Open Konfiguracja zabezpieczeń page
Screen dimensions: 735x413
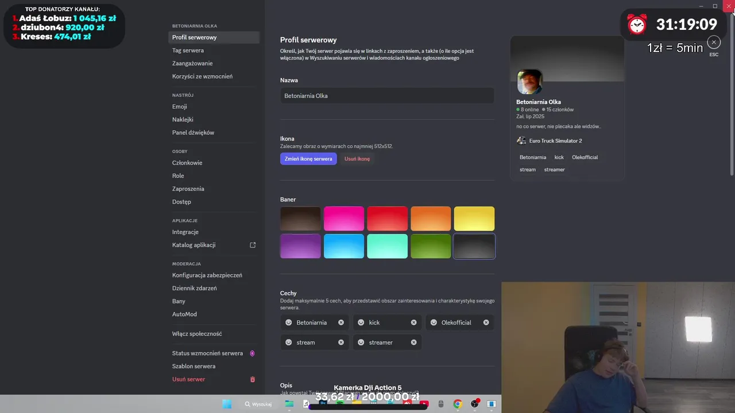[214, 275]
